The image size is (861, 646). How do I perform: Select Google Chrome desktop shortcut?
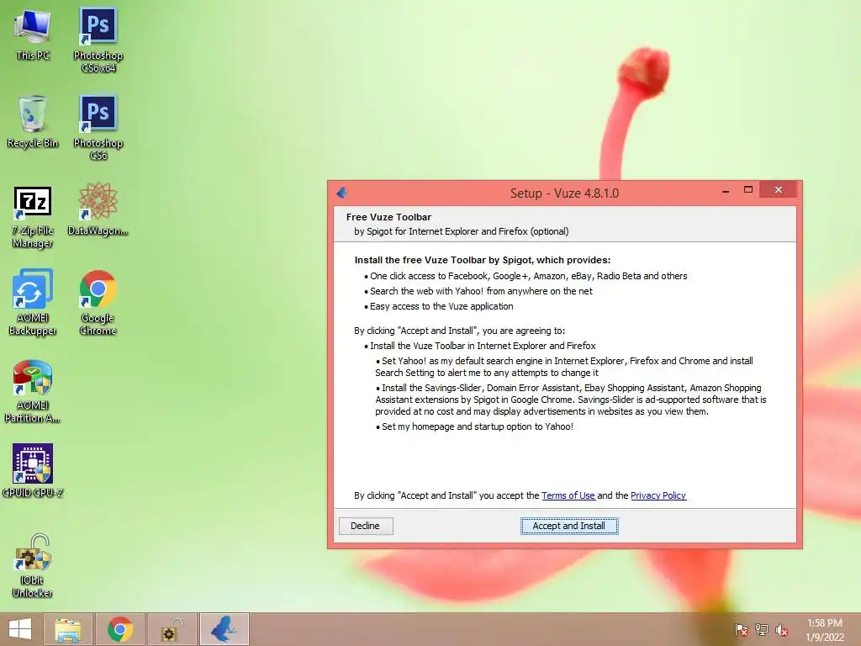point(98,302)
